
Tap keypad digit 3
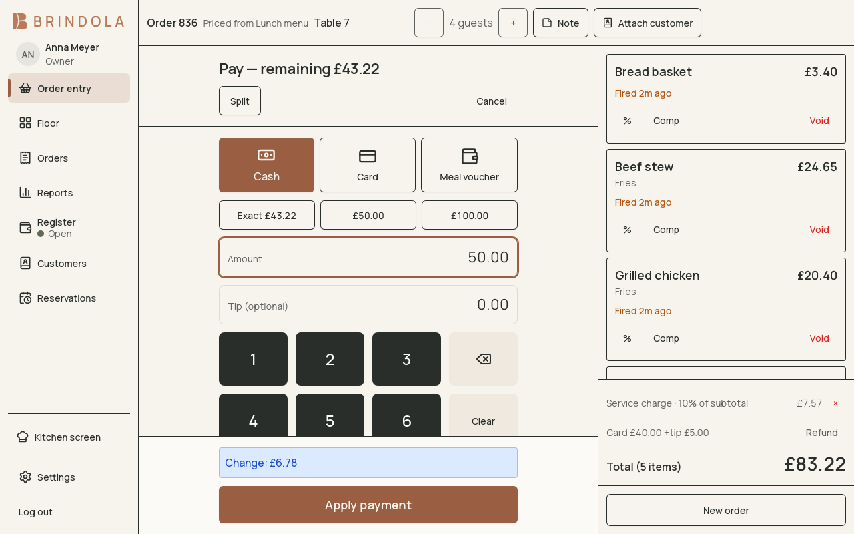[x=406, y=359]
